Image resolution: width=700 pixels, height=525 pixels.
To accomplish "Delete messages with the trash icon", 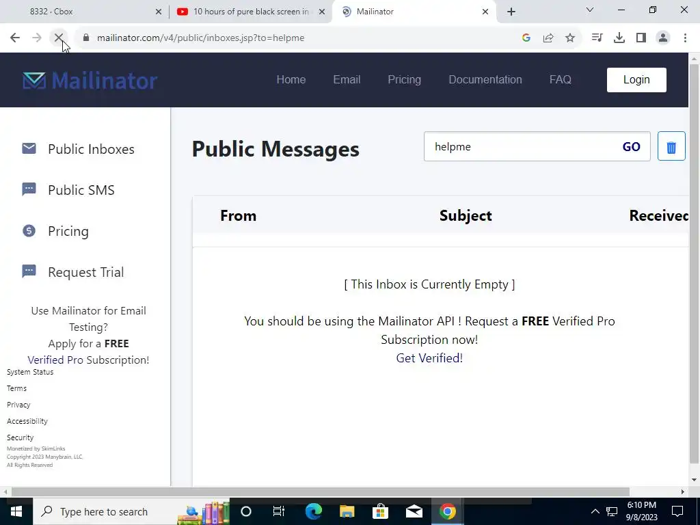I will pos(671,146).
